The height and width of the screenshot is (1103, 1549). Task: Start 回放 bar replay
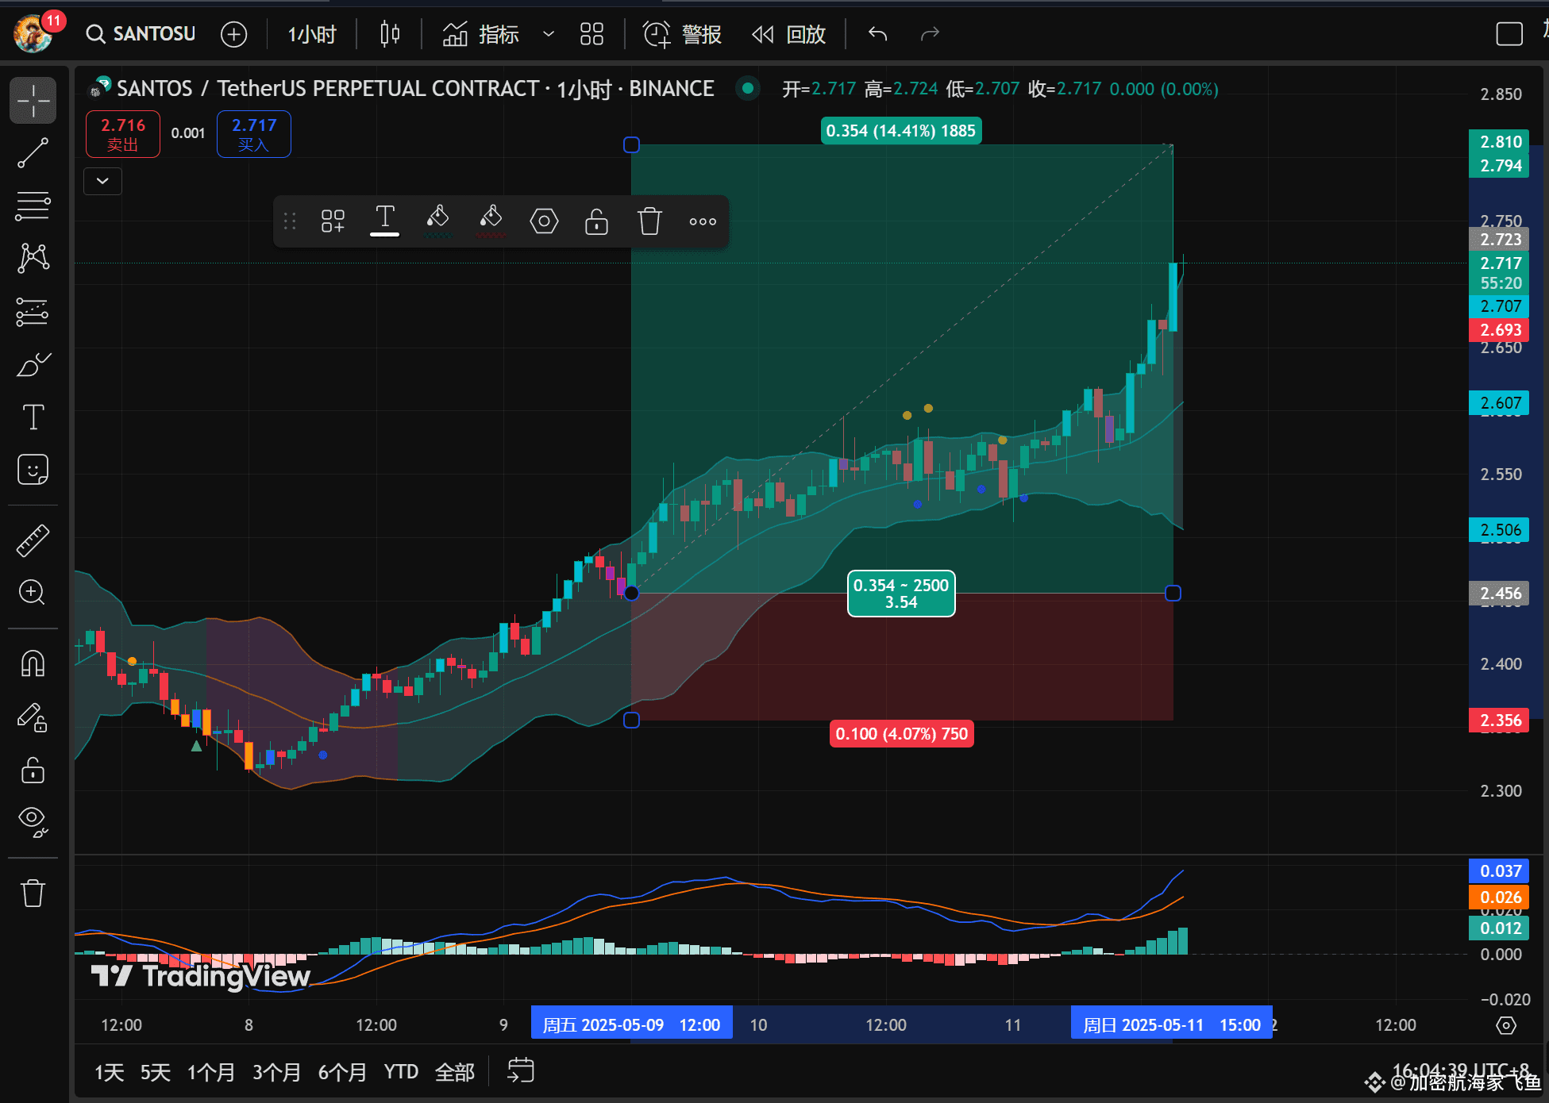tap(788, 34)
